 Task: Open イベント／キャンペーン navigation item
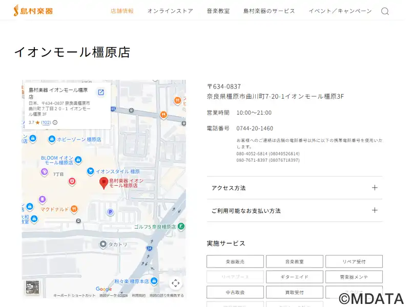[340, 11]
